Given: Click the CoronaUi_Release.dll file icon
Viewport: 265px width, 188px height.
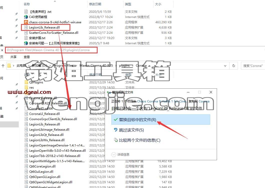Looking at the screenshot, I should point(26,114).
